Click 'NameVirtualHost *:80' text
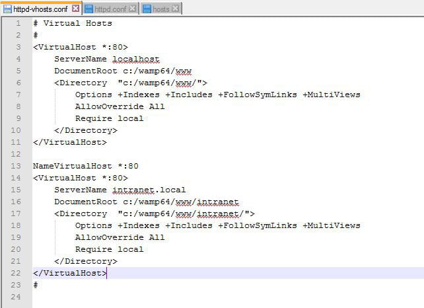 (86, 166)
